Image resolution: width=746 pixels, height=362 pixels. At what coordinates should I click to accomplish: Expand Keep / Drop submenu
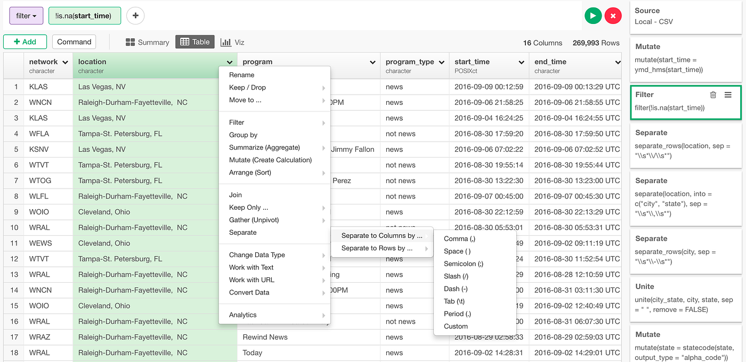click(x=274, y=87)
